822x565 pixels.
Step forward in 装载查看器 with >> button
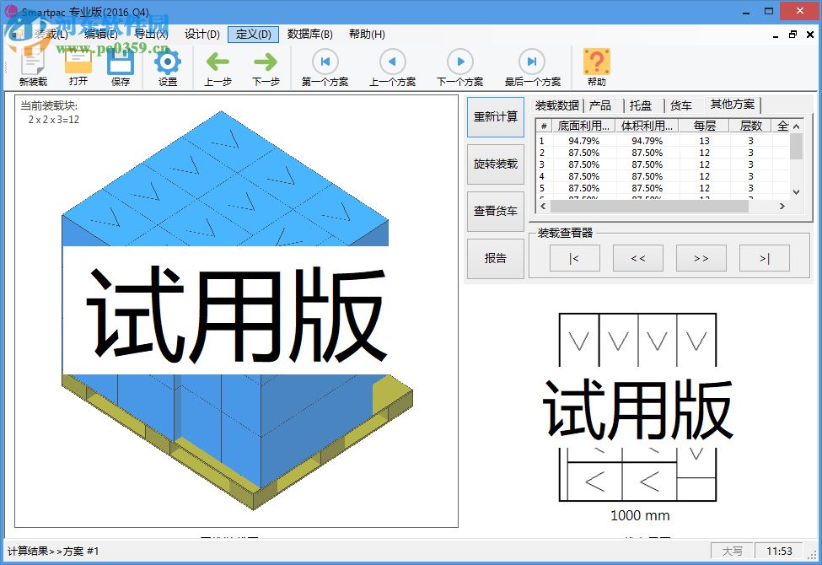(x=701, y=258)
